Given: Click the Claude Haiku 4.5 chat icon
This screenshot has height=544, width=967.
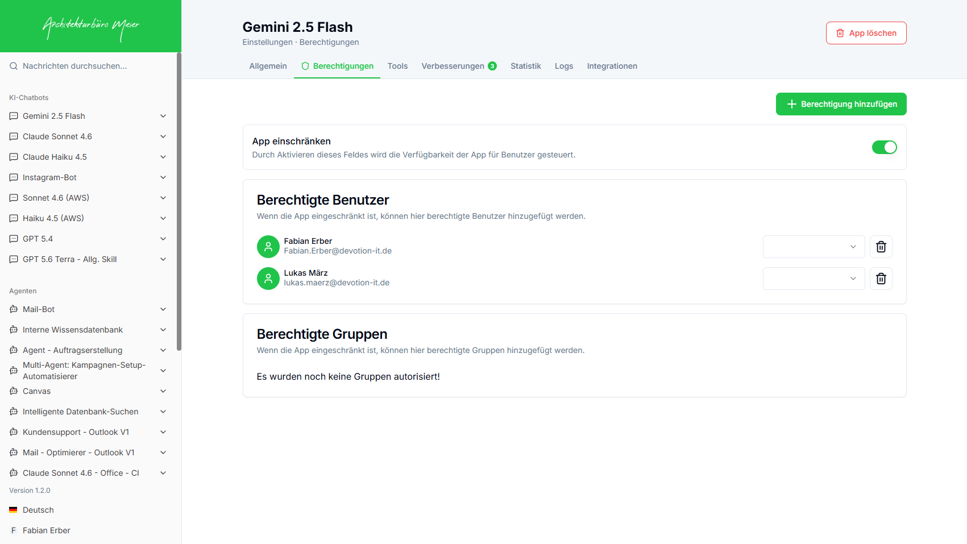Looking at the screenshot, I should [14, 157].
